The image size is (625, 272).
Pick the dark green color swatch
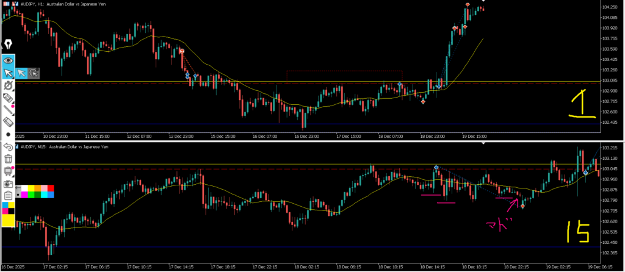pos(37,195)
